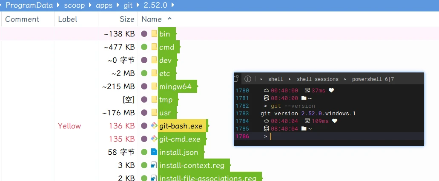Select the git-cmd.exe file name
439x181 pixels.
point(180,139)
